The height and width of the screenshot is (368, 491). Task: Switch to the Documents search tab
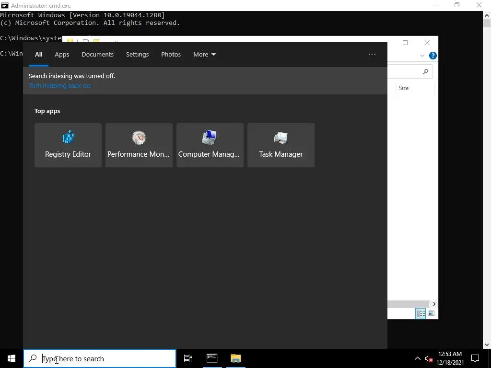[x=97, y=55]
